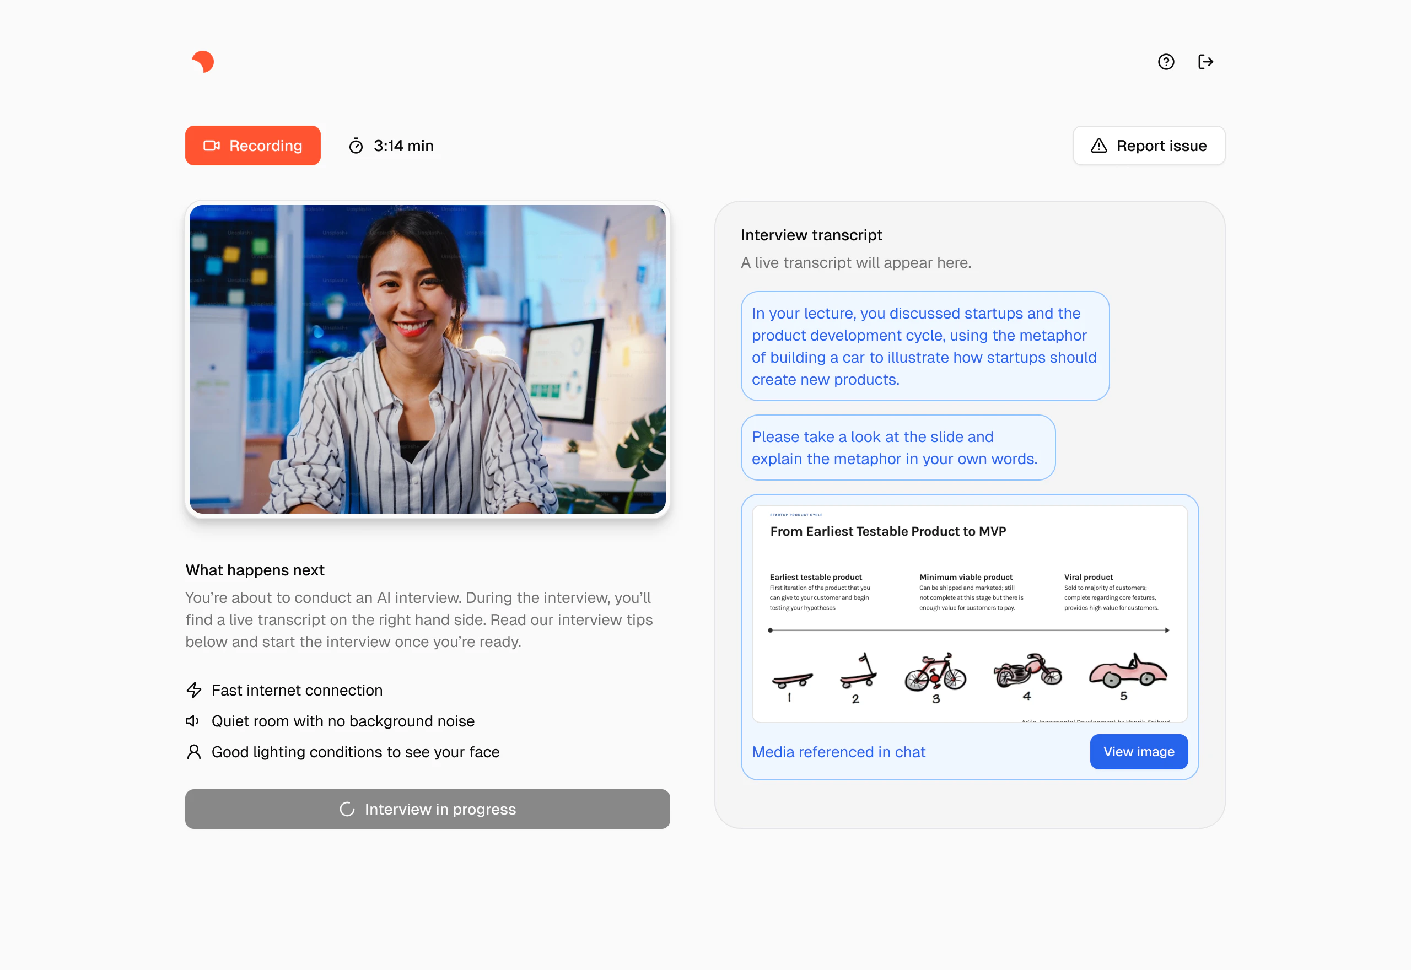
Task: Click the spinner in Interview in progress
Action: pyautogui.click(x=348, y=809)
